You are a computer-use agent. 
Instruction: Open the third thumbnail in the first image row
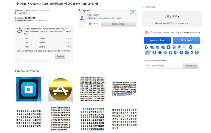point(92,89)
